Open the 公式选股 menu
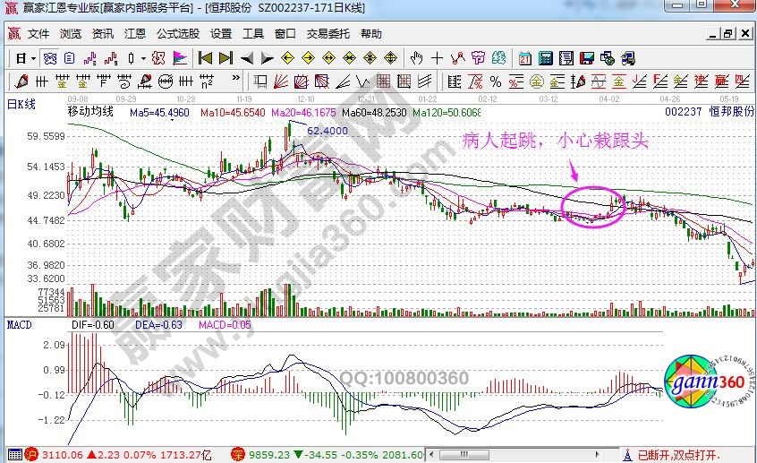The width and height of the screenshot is (757, 463). tap(178, 34)
